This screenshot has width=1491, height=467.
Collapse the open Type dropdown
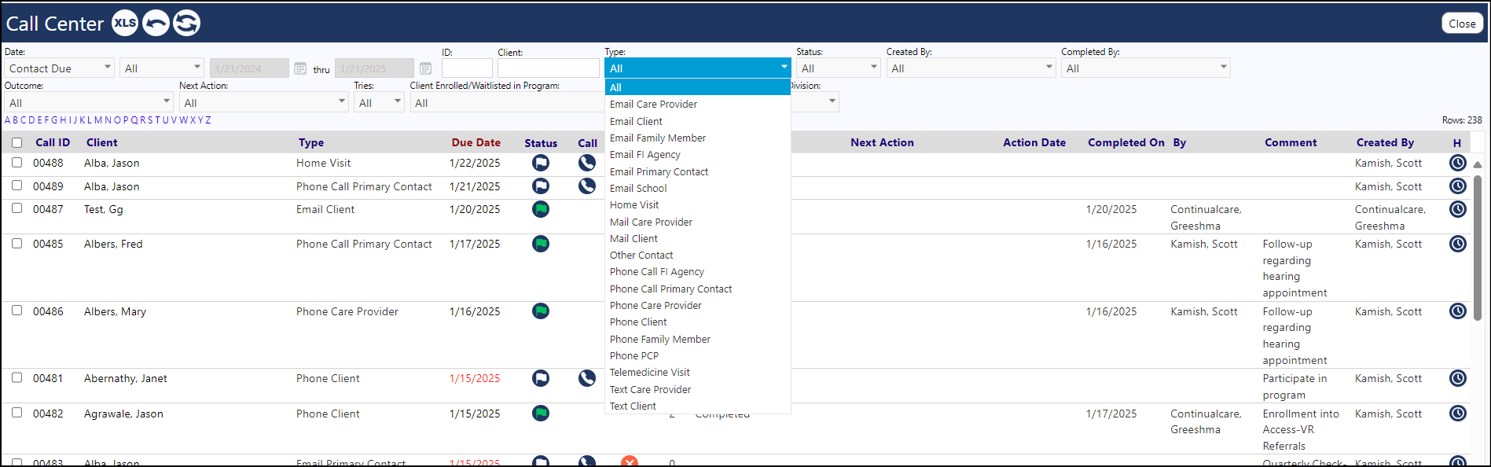coord(697,68)
